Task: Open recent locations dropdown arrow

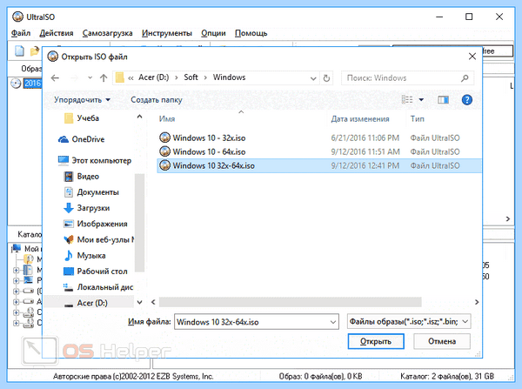Action: click(x=90, y=78)
